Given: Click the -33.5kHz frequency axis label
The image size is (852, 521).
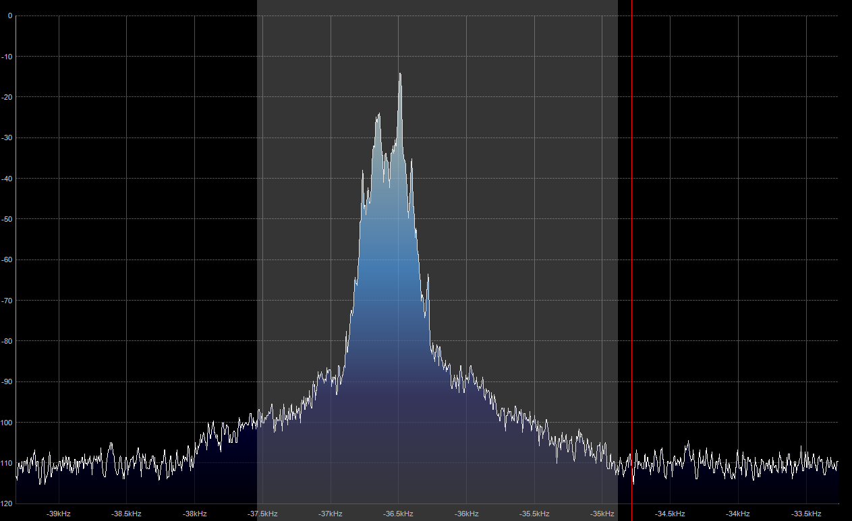Looking at the screenshot, I should [x=806, y=514].
